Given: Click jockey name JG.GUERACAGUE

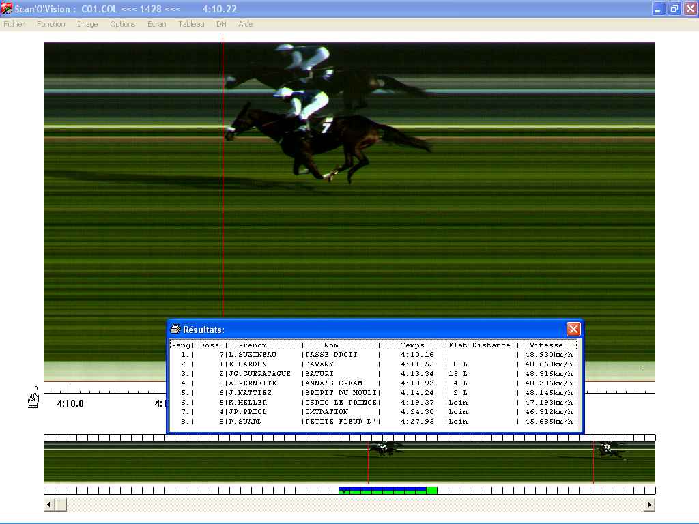Looking at the screenshot, I should point(260,373).
